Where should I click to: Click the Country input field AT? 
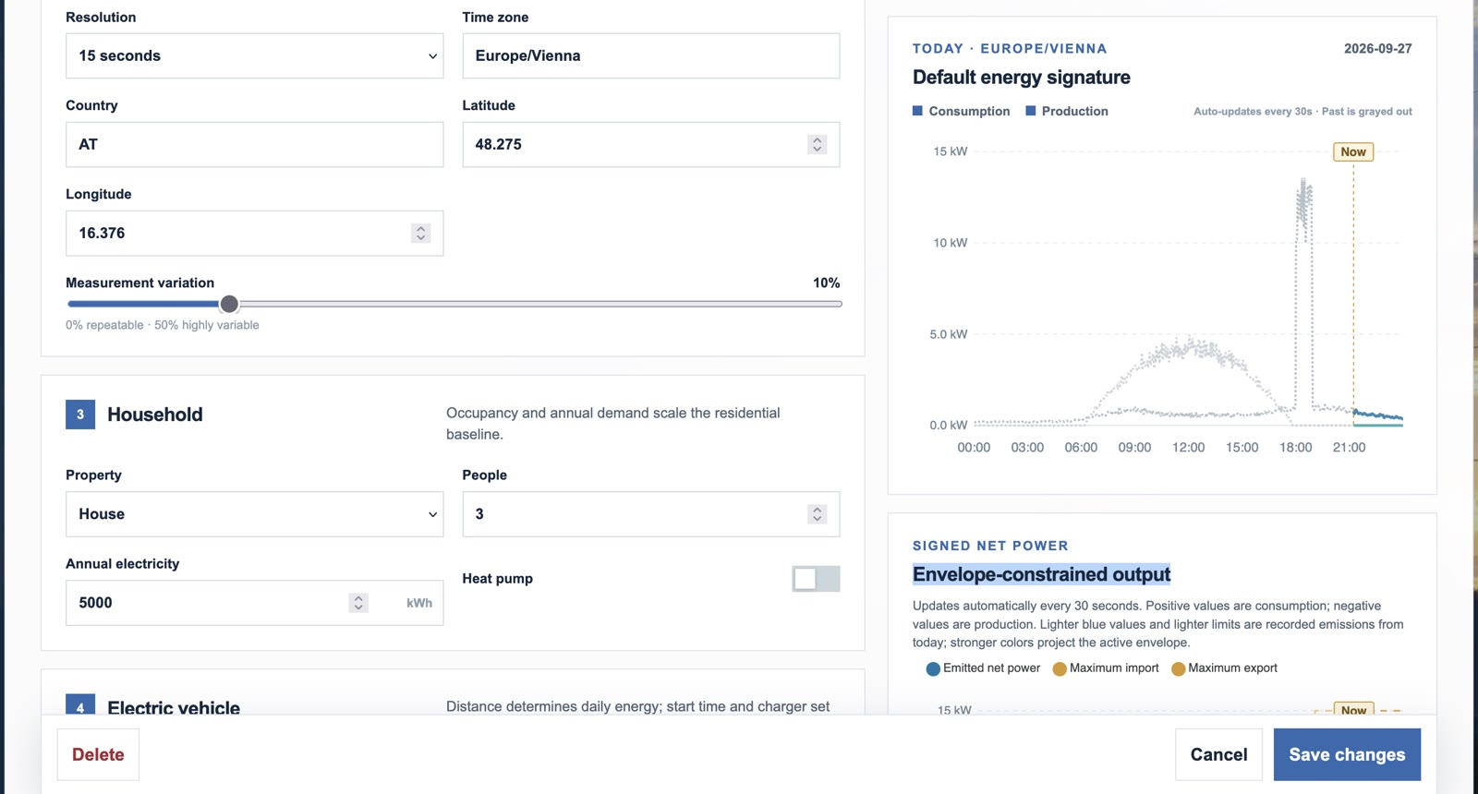point(254,144)
